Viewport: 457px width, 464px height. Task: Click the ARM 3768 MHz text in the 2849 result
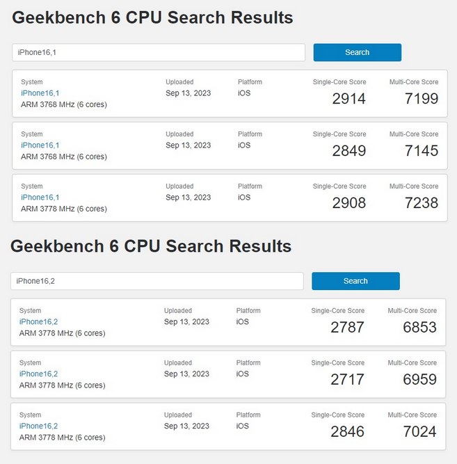[64, 157]
